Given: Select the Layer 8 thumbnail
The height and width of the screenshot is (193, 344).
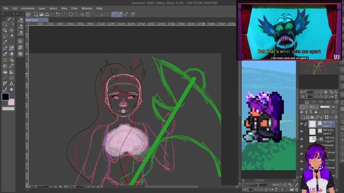Looking at the screenshot, I should tap(312, 131).
